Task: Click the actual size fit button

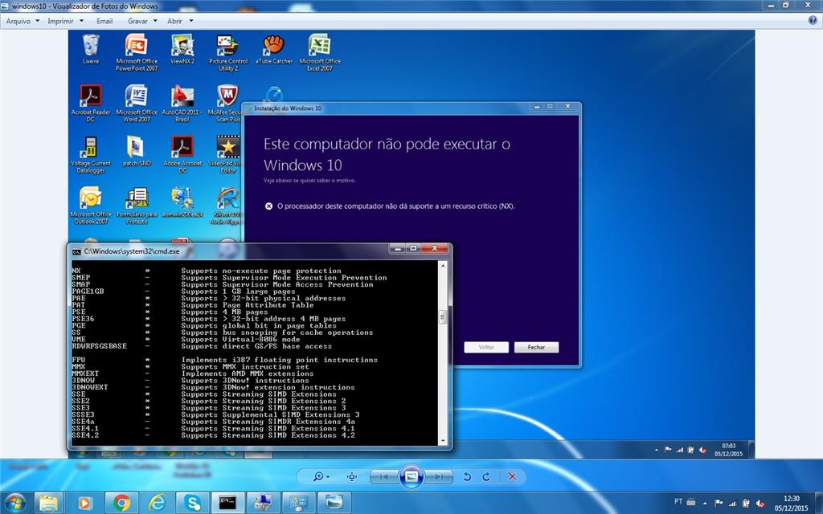Action: pyautogui.click(x=352, y=476)
